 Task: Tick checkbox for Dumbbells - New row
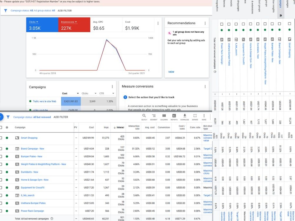pos(1,172)
